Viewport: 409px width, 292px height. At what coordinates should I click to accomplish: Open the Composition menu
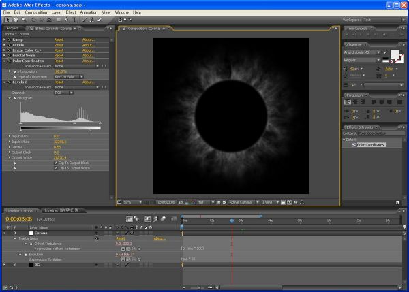click(x=36, y=12)
